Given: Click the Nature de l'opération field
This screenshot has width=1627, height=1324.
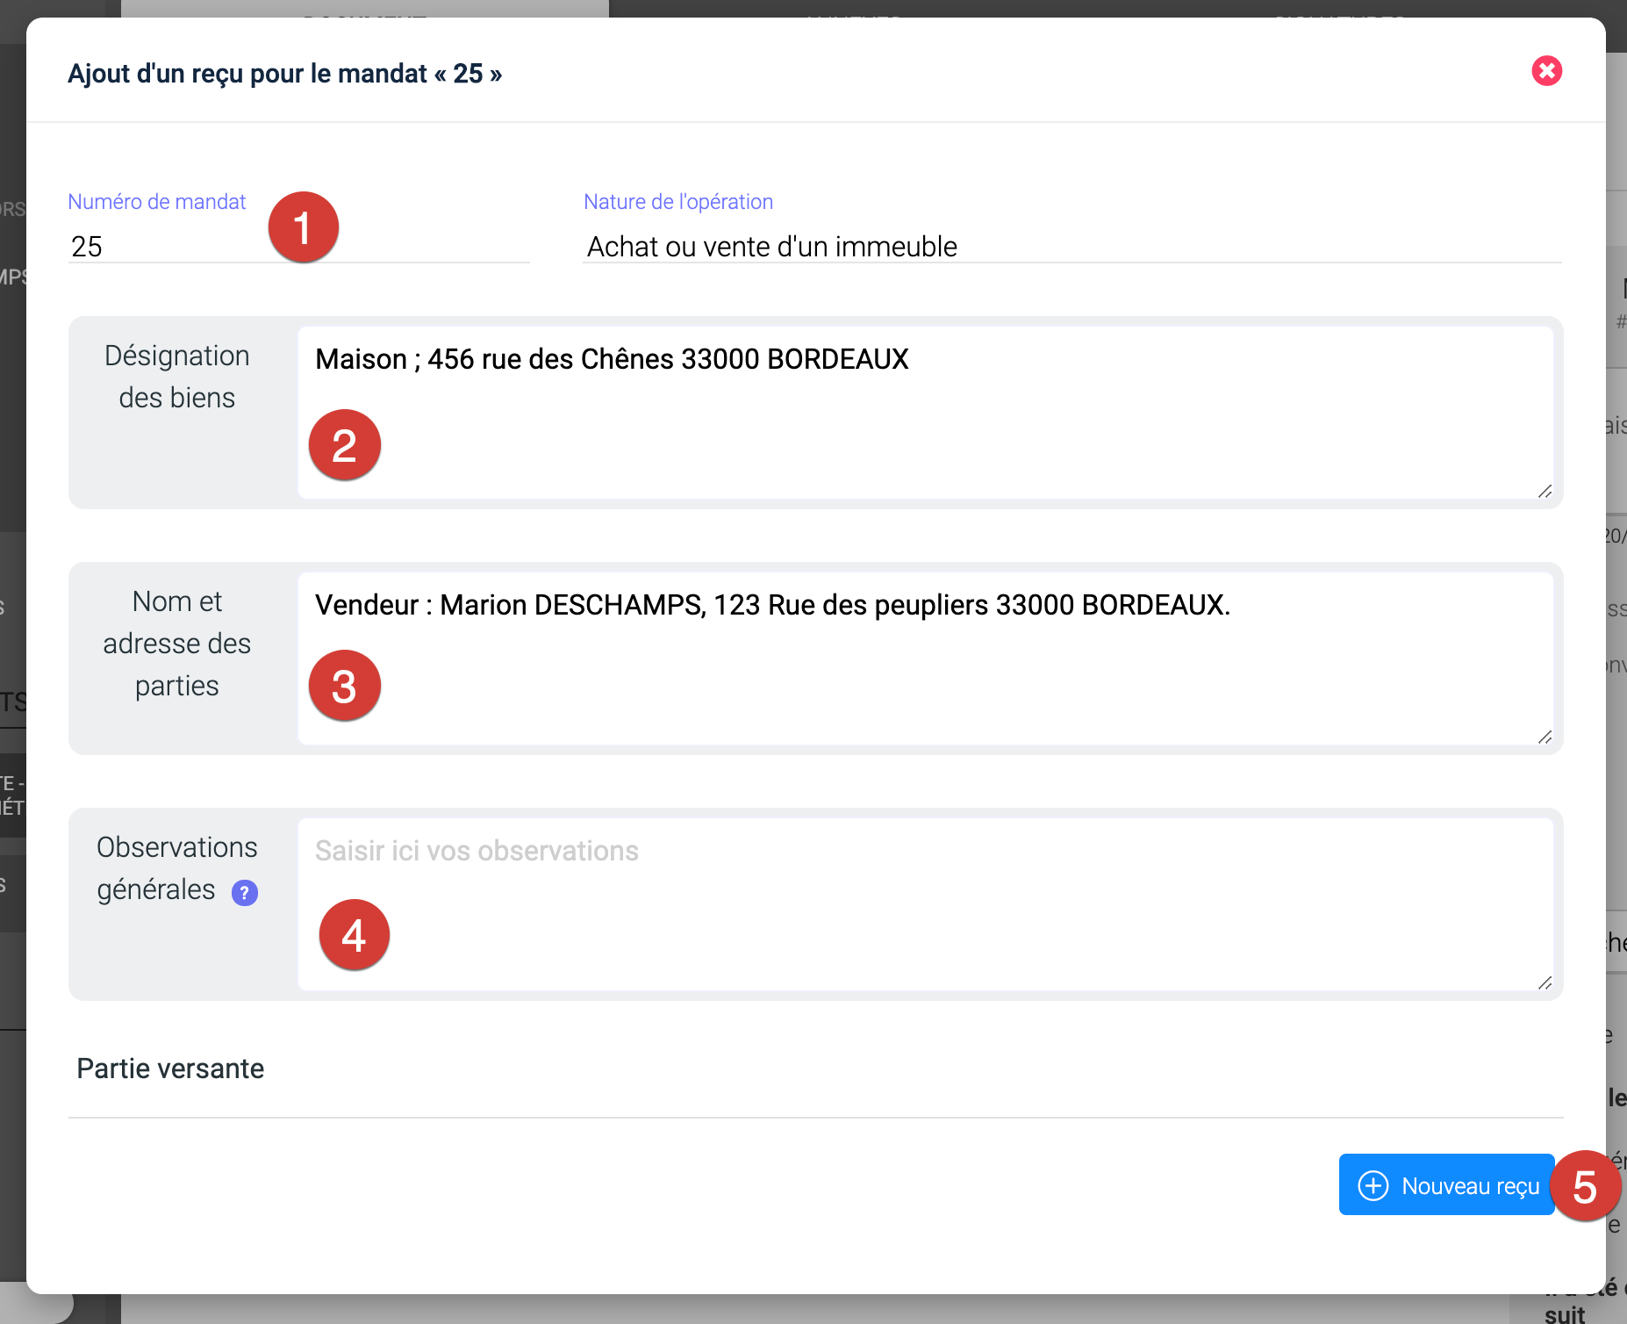Looking at the screenshot, I should coord(1071,247).
